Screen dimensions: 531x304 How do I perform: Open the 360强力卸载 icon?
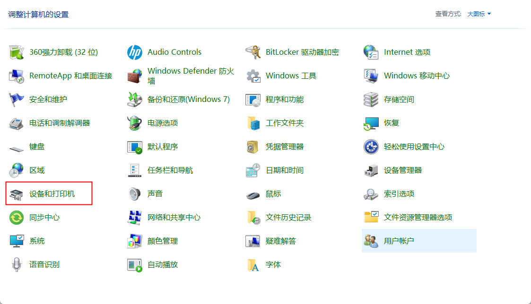point(16,52)
